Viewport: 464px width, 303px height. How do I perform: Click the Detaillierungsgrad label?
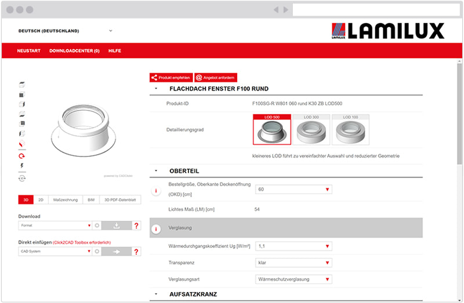click(185, 129)
